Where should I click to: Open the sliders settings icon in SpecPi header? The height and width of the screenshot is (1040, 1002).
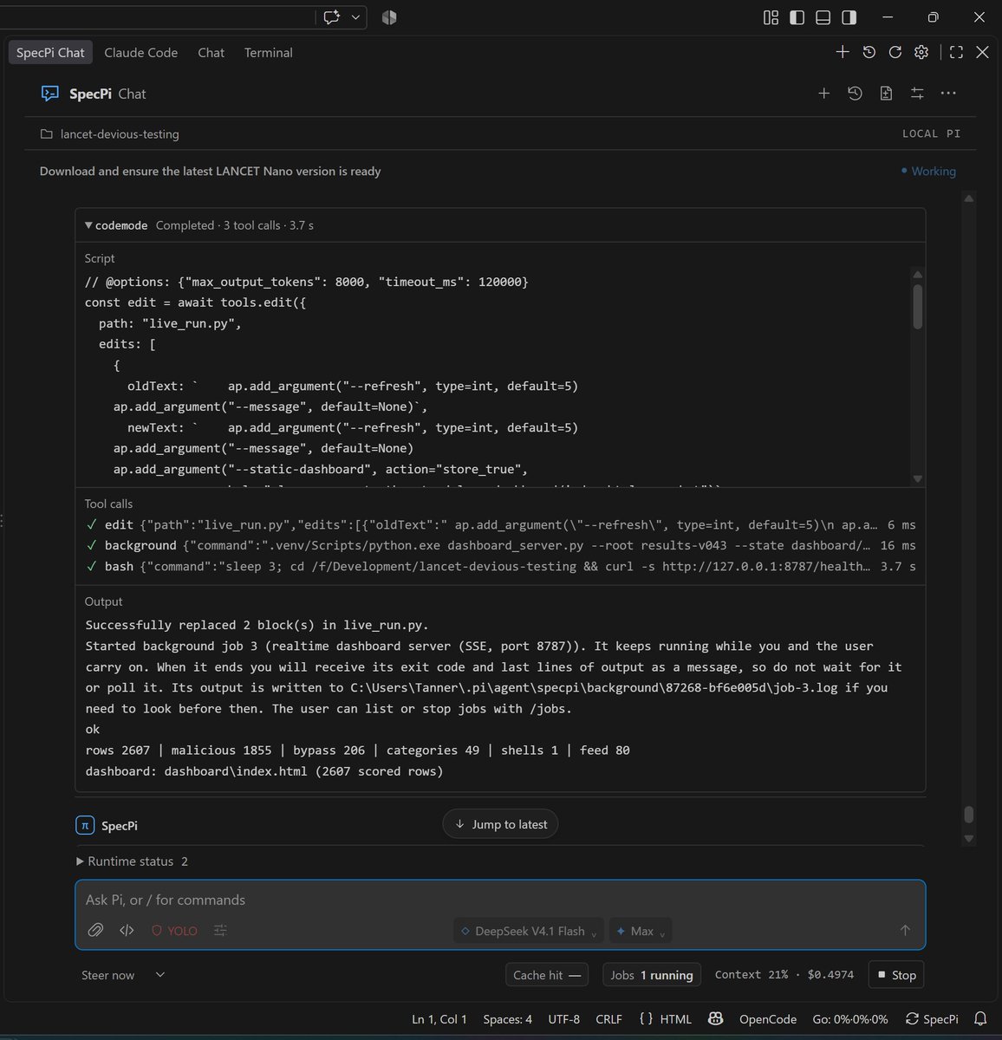[x=917, y=93]
